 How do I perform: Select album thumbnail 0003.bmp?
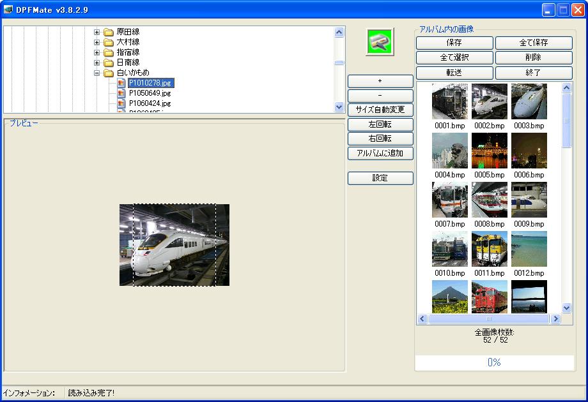click(x=529, y=101)
